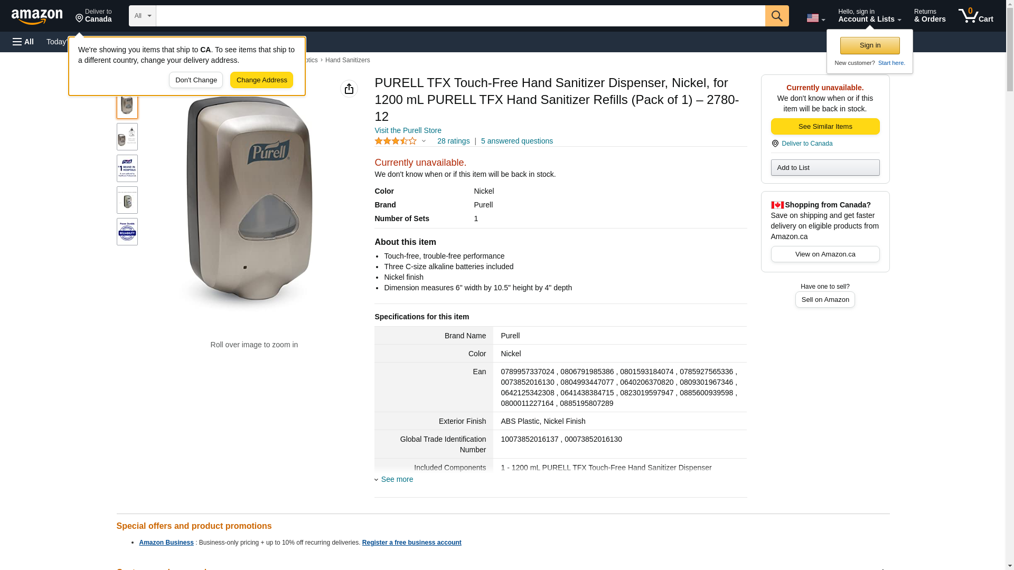Expand the star ratings breakdown arrow
Screen dimensions: 1014x570
pyautogui.click(x=424, y=141)
